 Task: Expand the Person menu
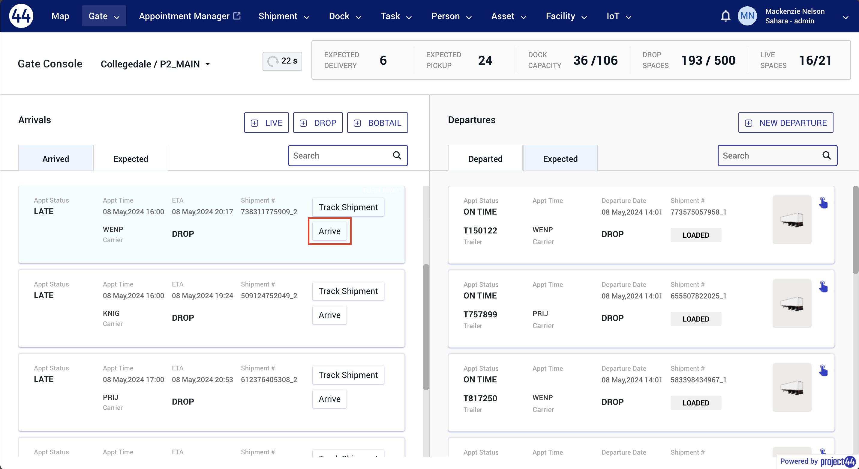[451, 16]
